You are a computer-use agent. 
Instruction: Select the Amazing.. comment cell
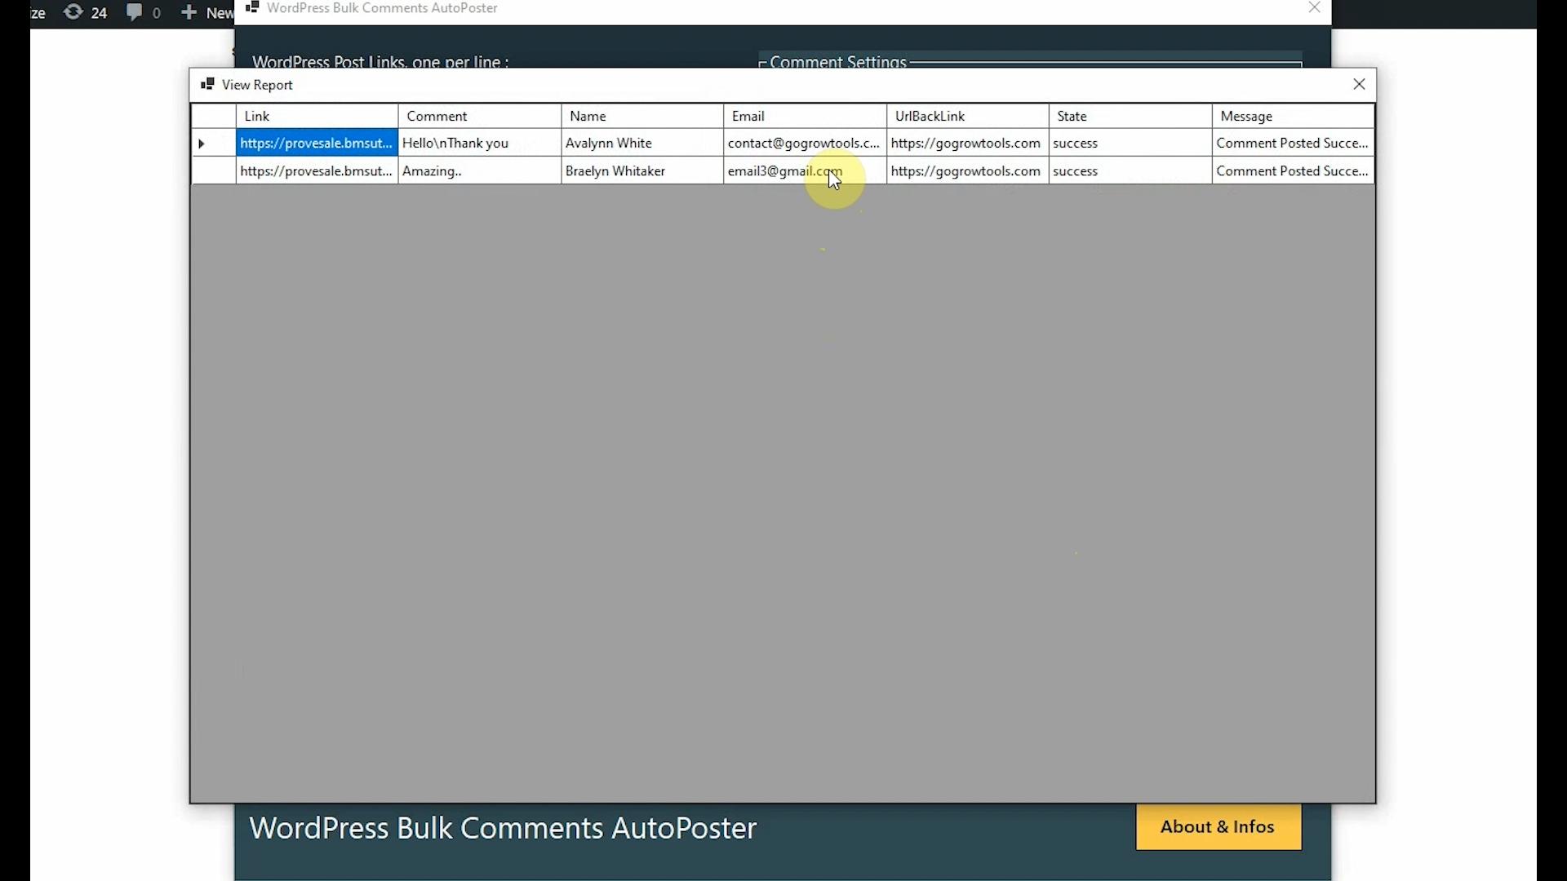click(432, 170)
